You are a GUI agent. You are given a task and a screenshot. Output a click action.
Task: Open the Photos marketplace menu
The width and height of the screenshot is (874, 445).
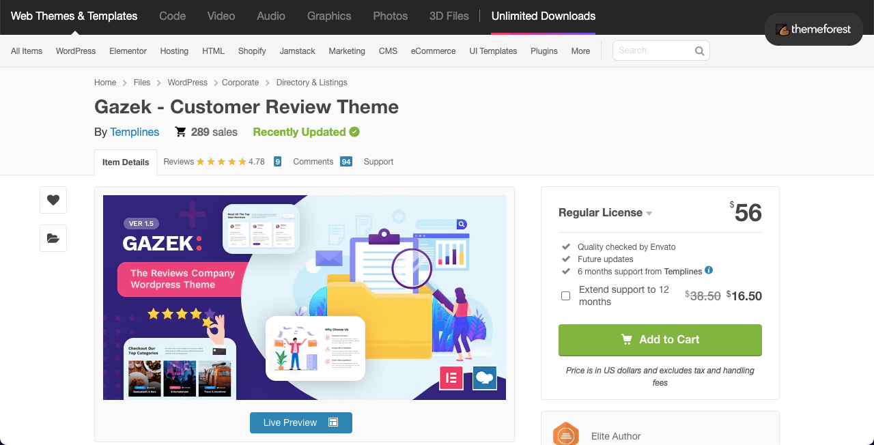click(x=391, y=16)
